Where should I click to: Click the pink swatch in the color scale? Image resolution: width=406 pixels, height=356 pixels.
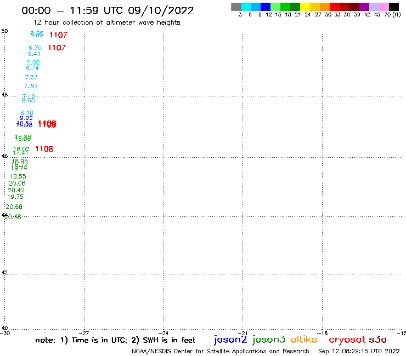tap(384, 7)
